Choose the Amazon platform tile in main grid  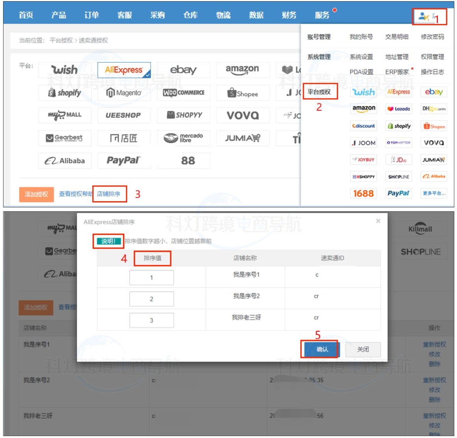click(242, 70)
